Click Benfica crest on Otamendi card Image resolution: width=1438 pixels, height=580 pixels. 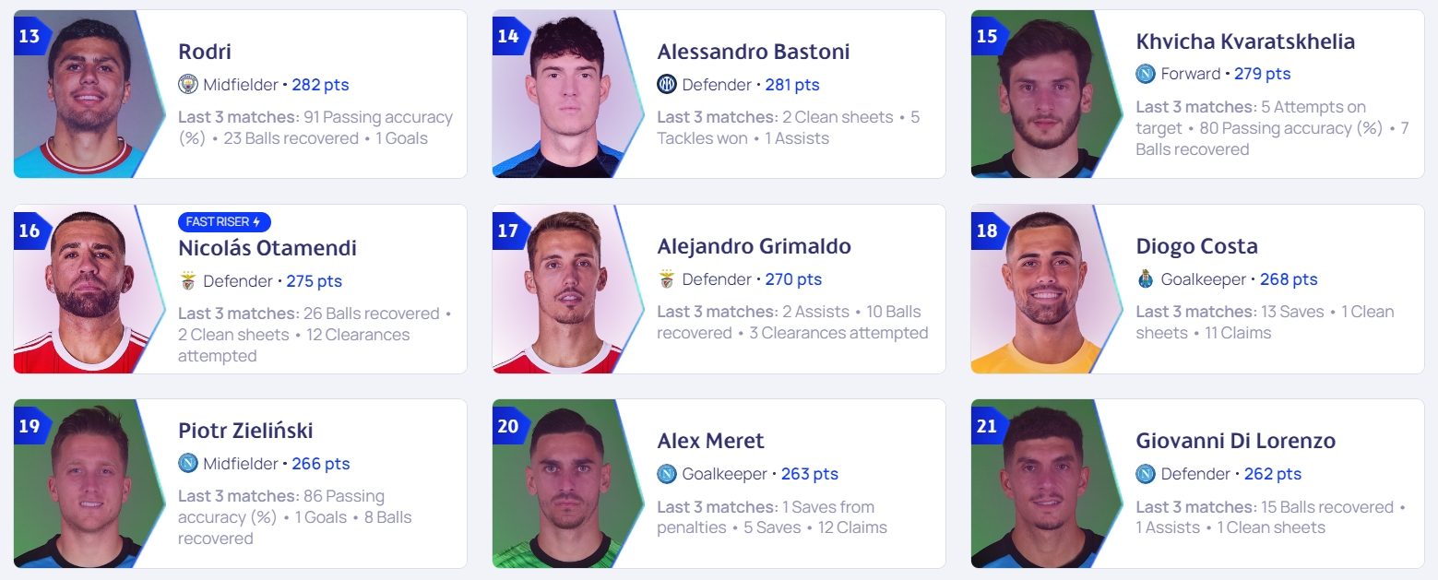click(x=188, y=281)
